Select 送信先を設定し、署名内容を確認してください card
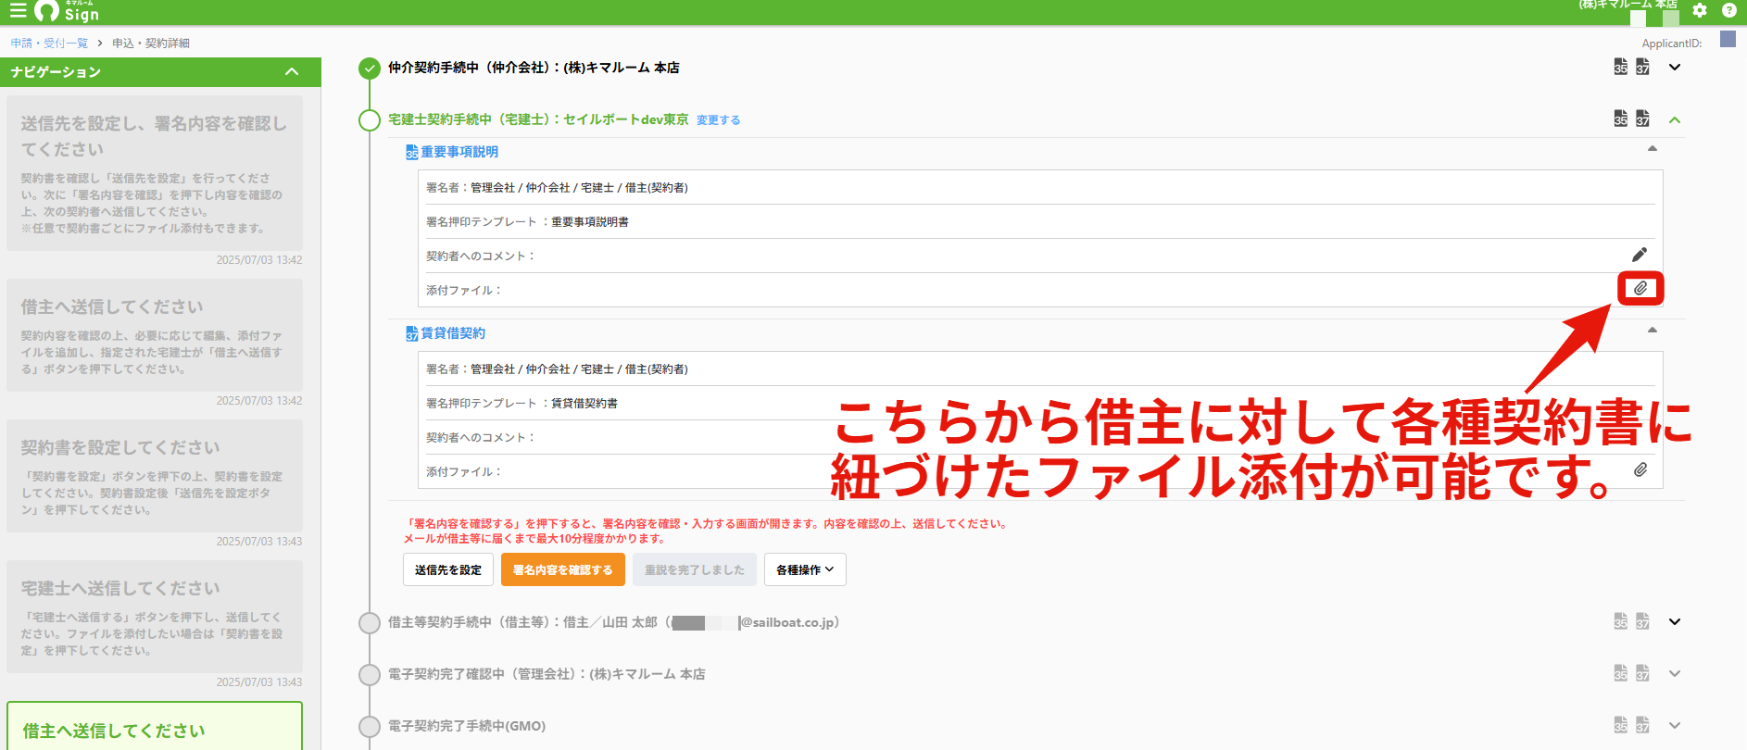The width and height of the screenshot is (1747, 750). pyautogui.click(x=155, y=173)
